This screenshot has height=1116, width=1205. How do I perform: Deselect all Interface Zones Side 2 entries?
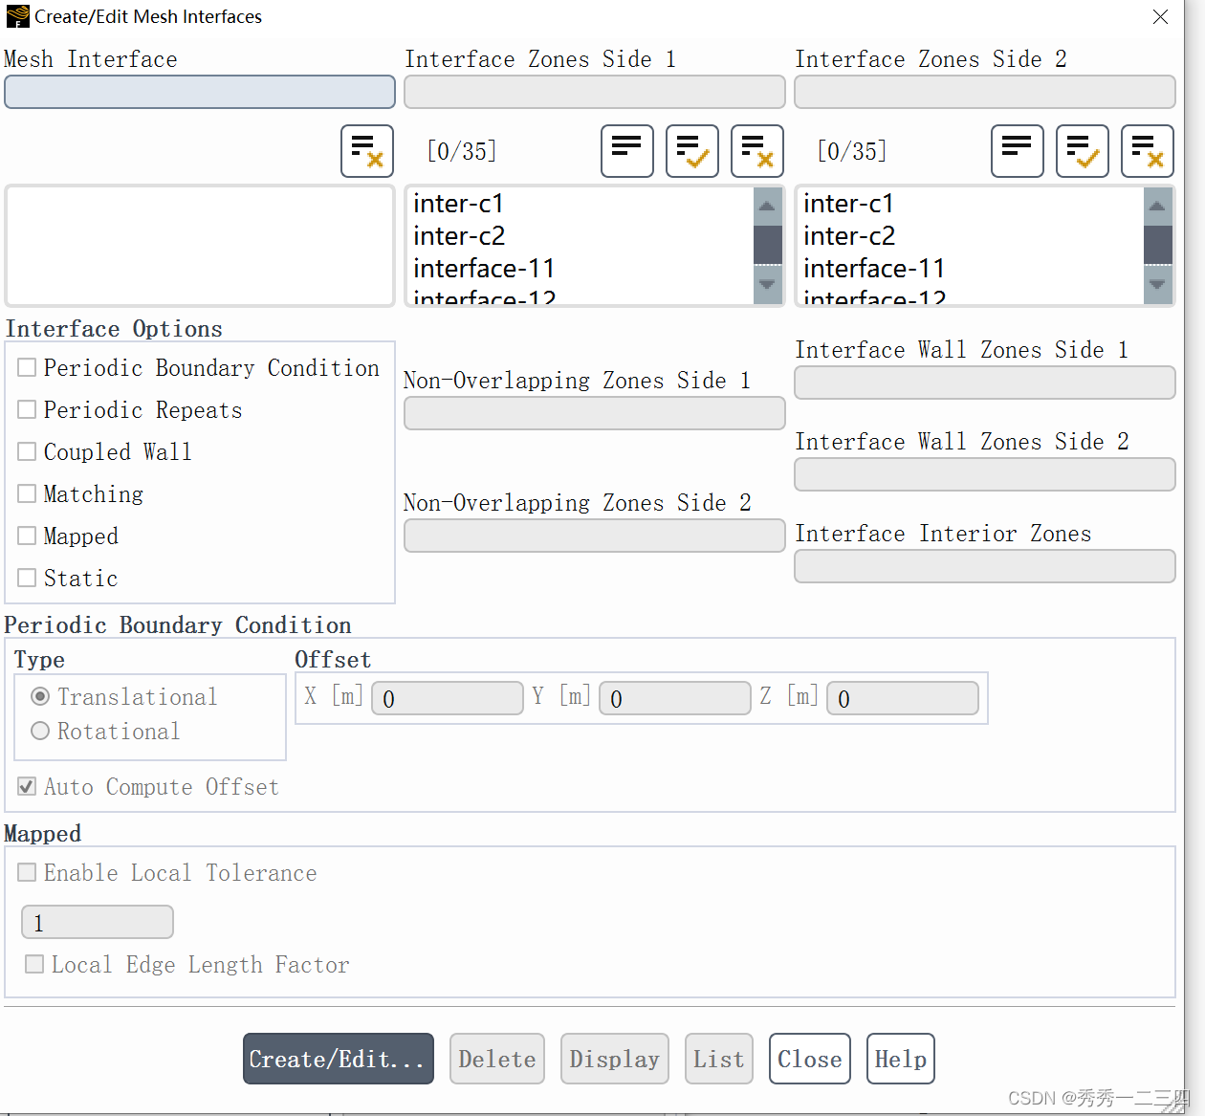coord(1147,151)
